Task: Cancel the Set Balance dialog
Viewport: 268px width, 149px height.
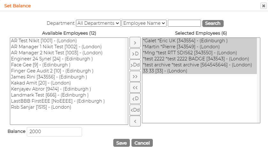Action: click(x=142, y=143)
